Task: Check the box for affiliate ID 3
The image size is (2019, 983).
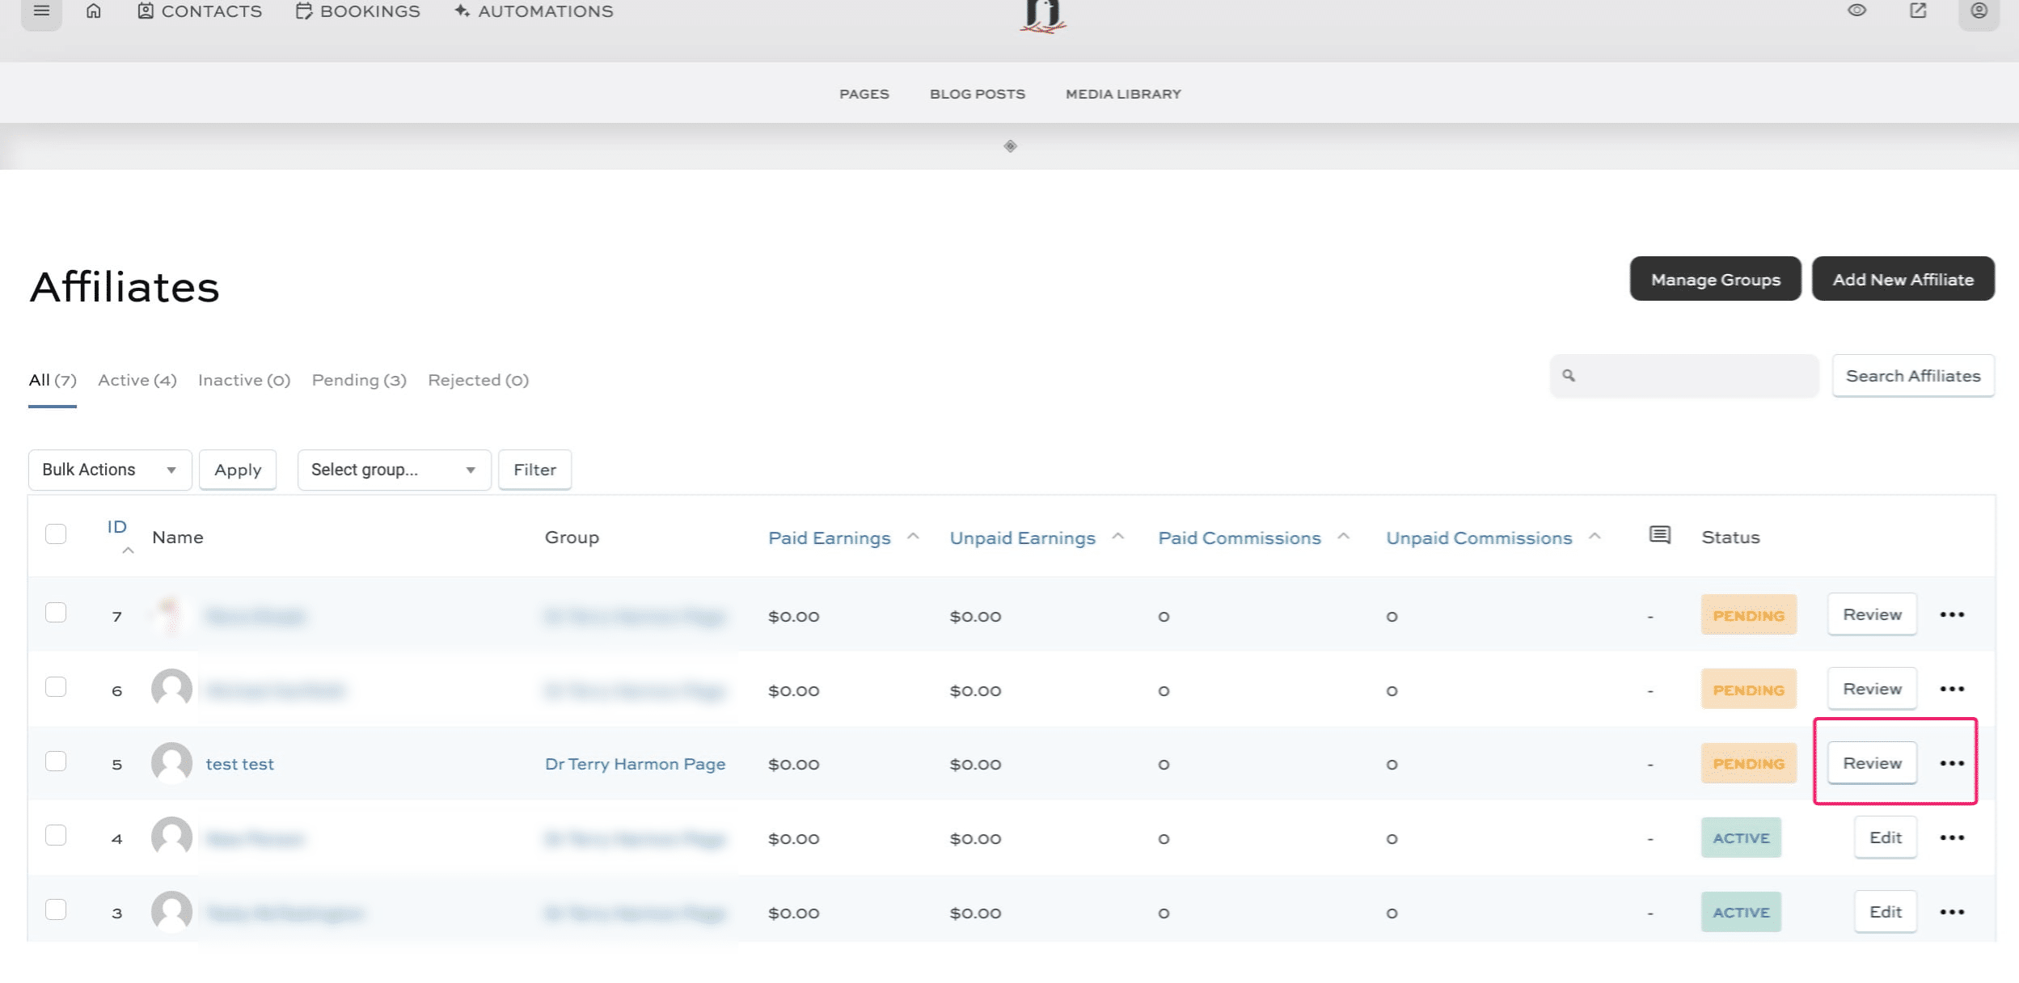Action: click(x=56, y=910)
